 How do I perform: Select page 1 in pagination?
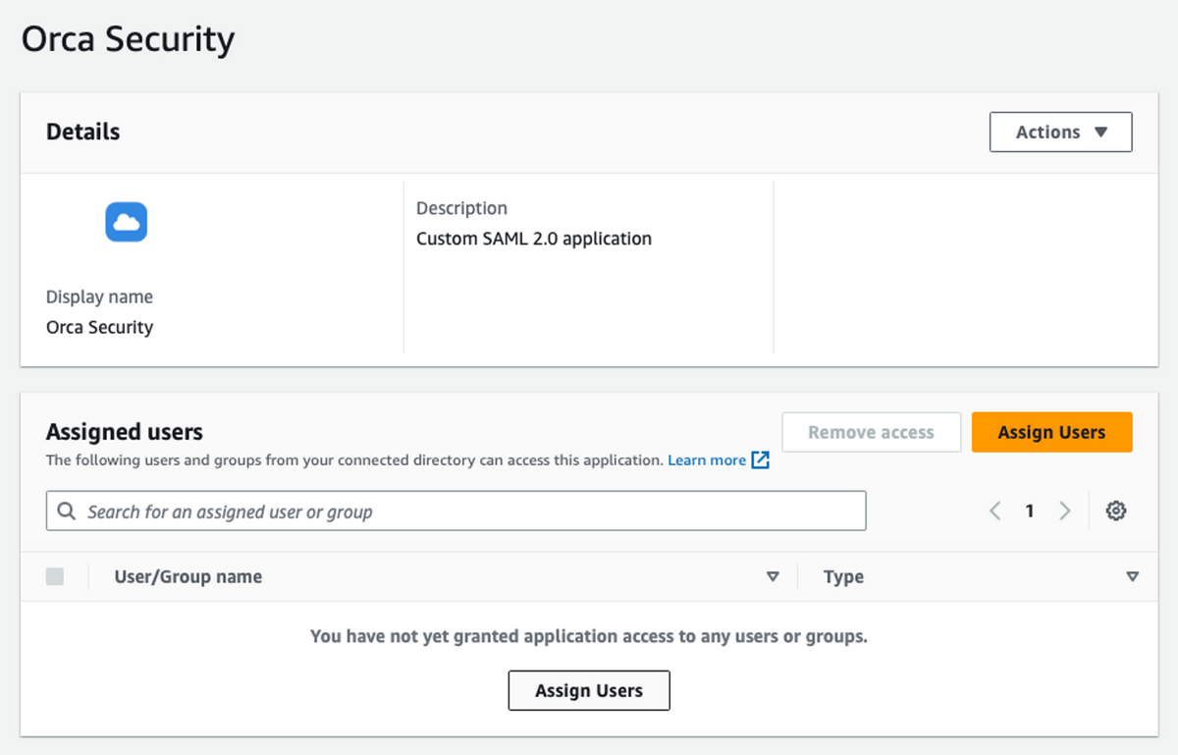click(x=1030, y=511)
